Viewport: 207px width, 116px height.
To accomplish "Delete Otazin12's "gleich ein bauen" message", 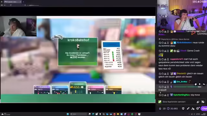I will click(x=168, y=74).
